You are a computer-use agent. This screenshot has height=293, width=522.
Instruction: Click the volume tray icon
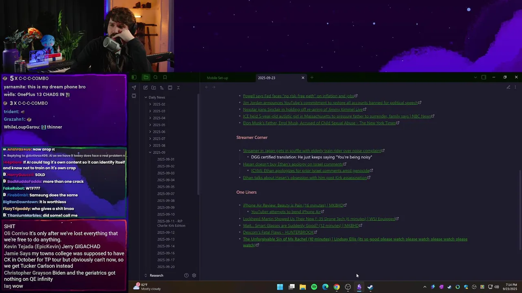(497, 287)
